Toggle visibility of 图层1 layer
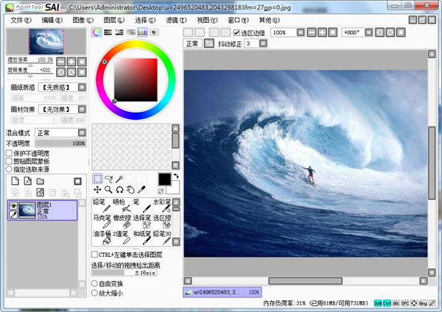This screenshot has height=312, width=442. pyautogui.click(x=13, y=207)
